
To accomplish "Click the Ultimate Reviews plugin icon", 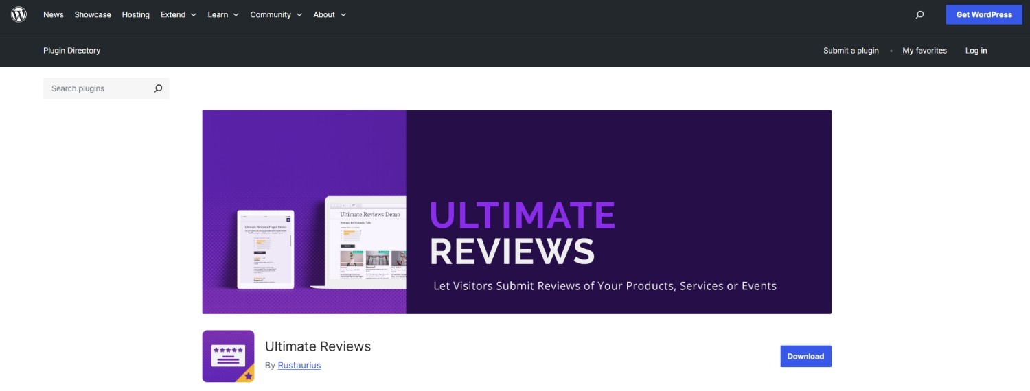I will click(228, 356).
